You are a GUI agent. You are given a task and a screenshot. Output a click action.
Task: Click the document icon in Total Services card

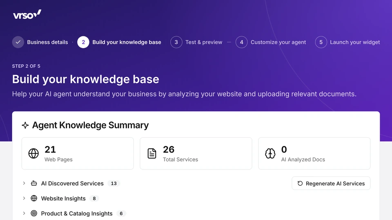(x=152, y=154)
